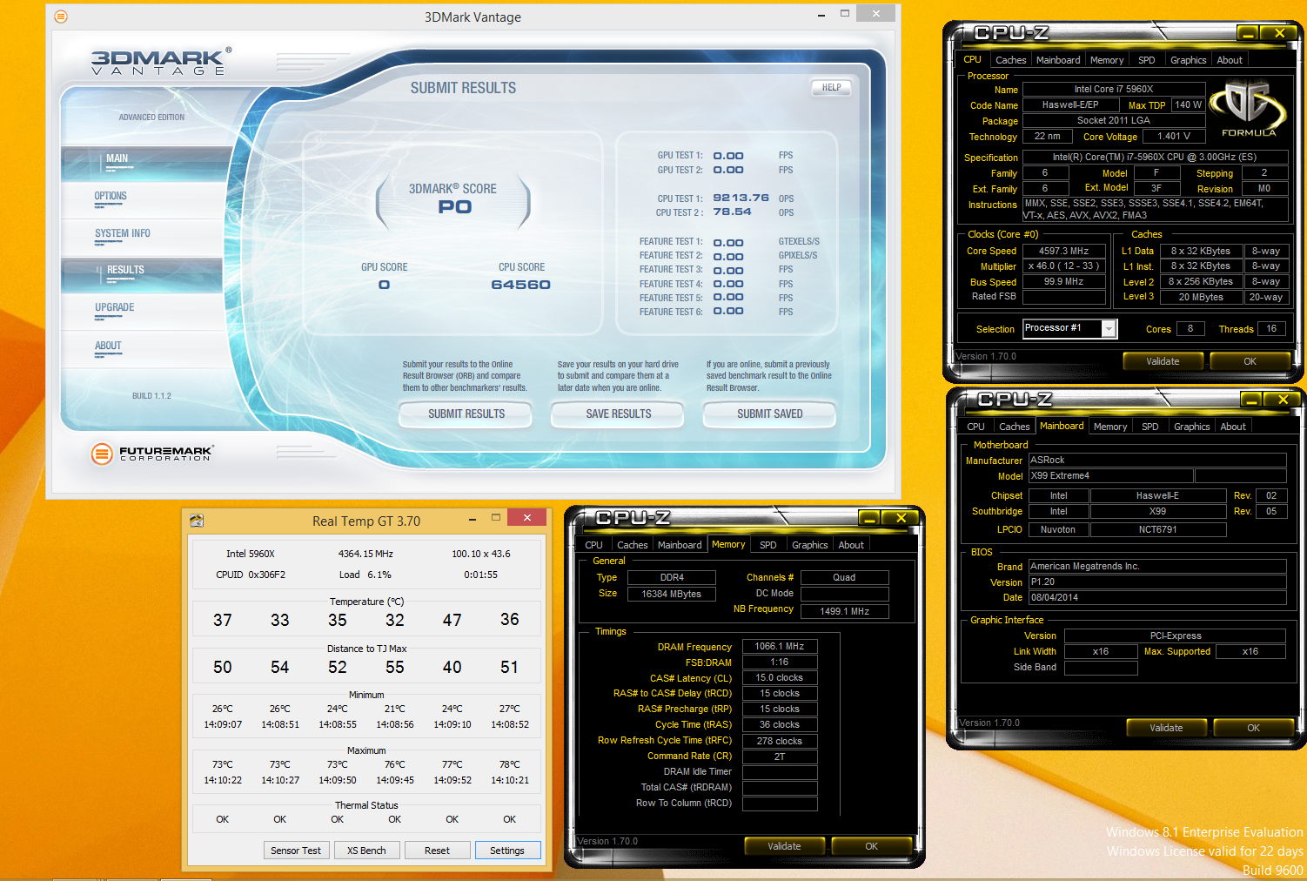Click the CPU score value "64560"
The width and height of the screenshot is (1307, 881).
coord(520,285)
